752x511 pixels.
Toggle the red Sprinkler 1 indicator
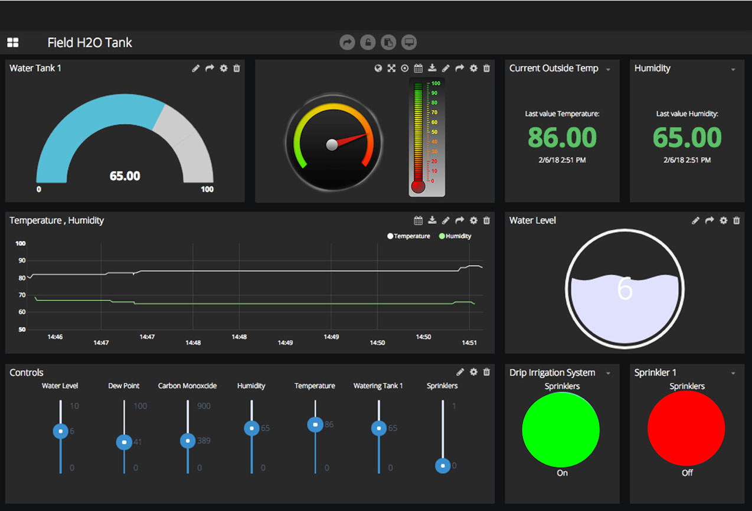[686, 429]
